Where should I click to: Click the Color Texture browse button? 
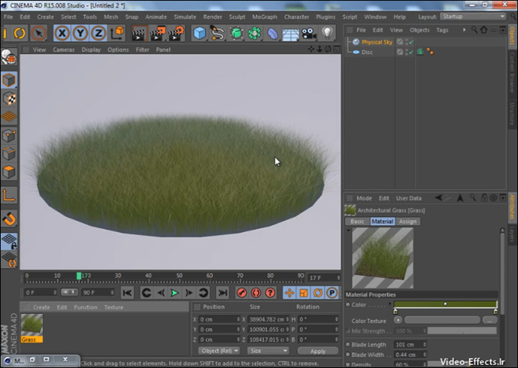490,320
